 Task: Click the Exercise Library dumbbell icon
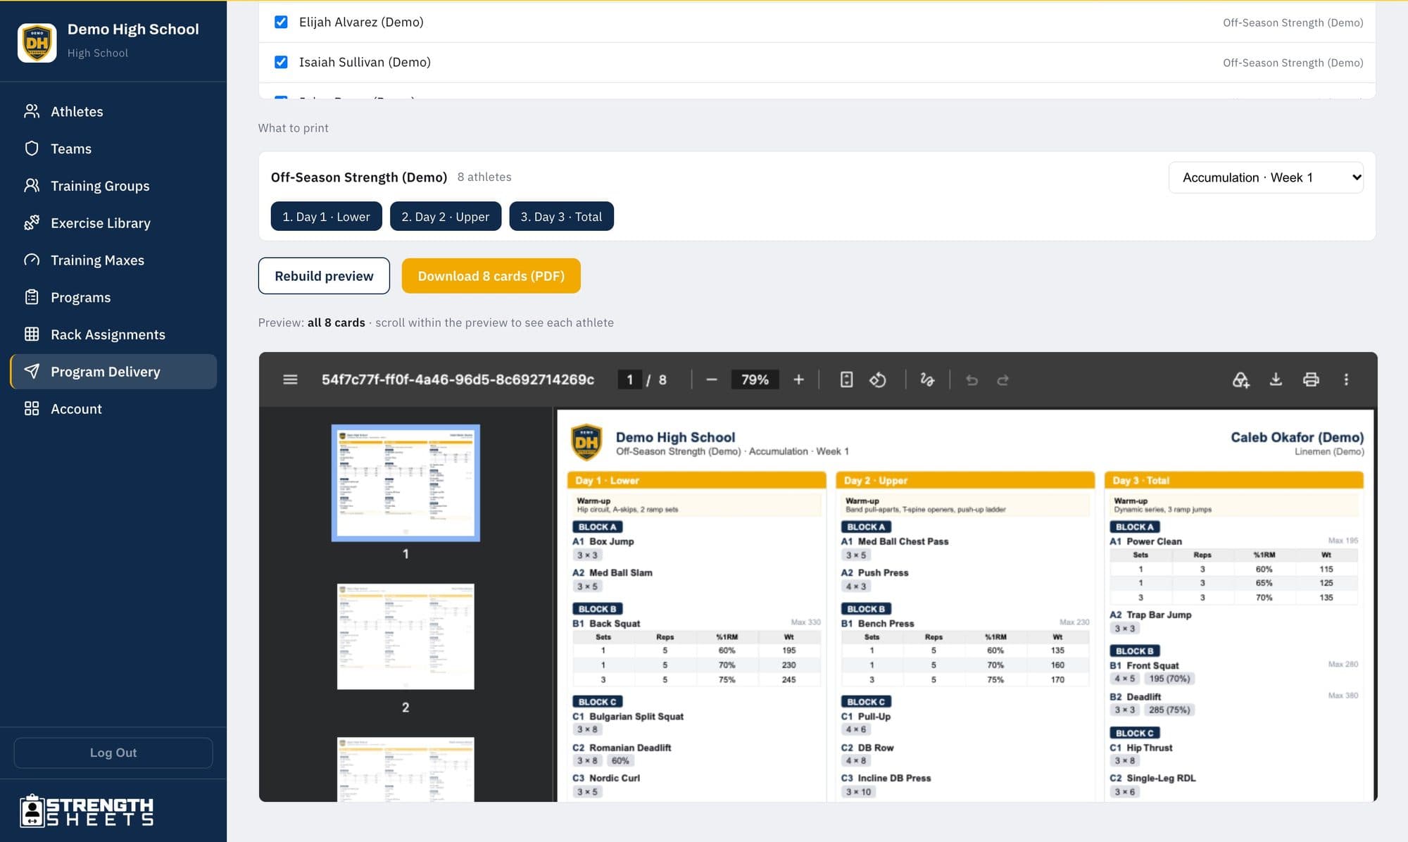32,222
